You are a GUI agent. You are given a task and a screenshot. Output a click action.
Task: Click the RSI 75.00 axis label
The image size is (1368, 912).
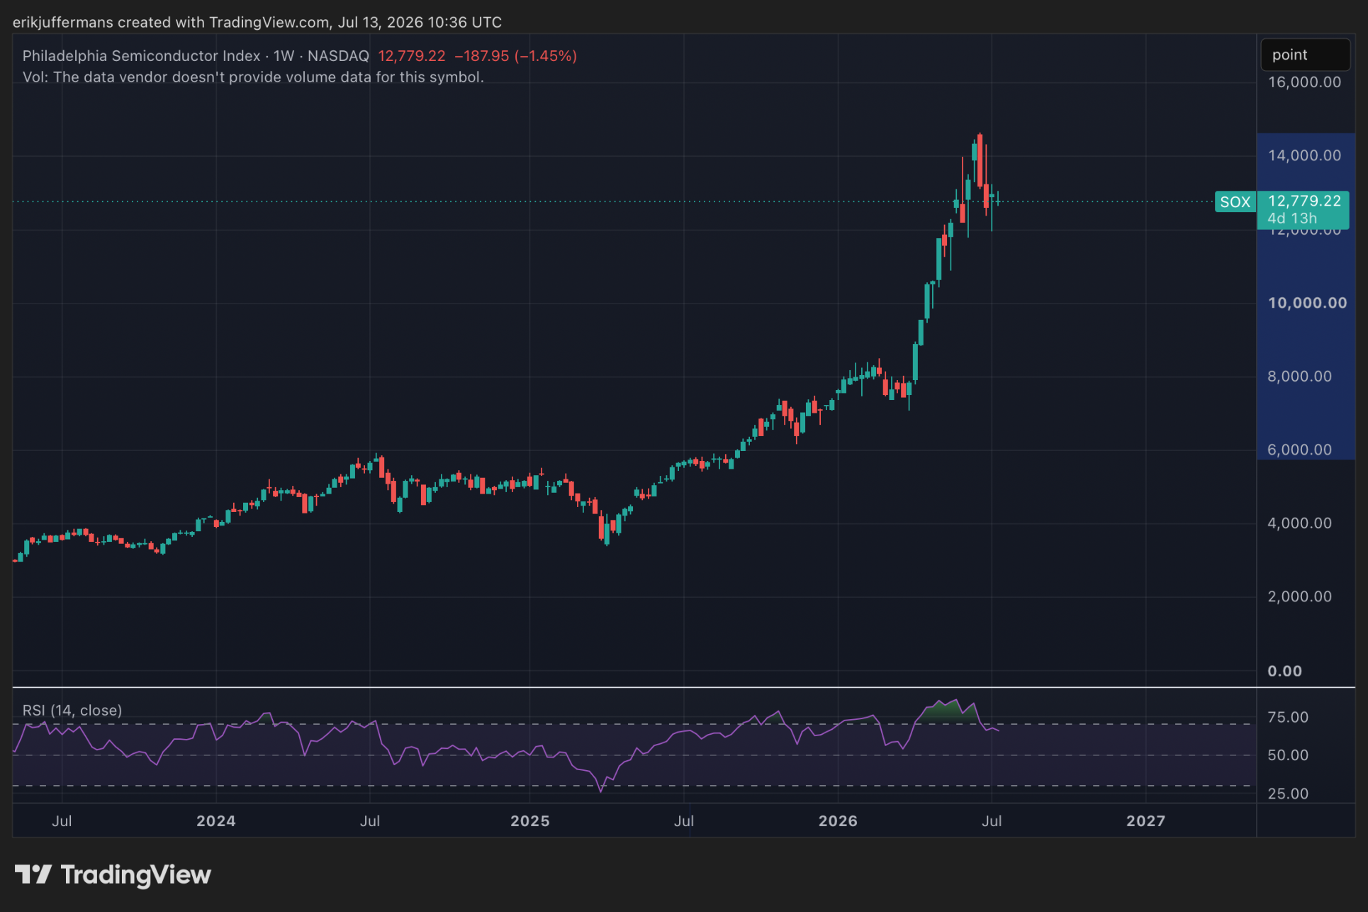point(1288,717)
